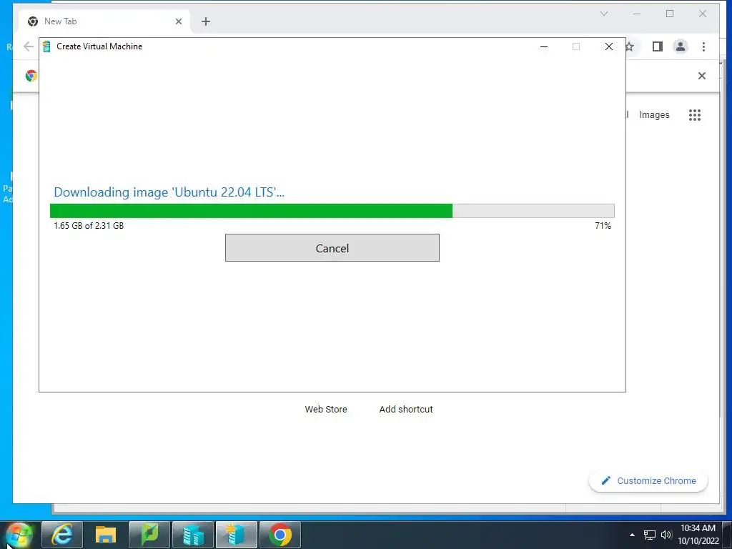732x549 pixels.
Task: Click the Chrome logo in the infobar
Action: [31, 76]
